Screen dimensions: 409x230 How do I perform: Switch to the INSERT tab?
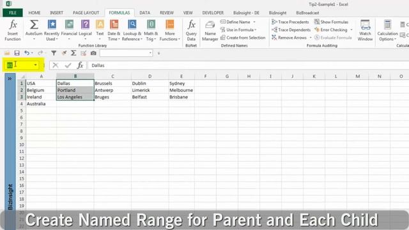(x=56, y=13)
